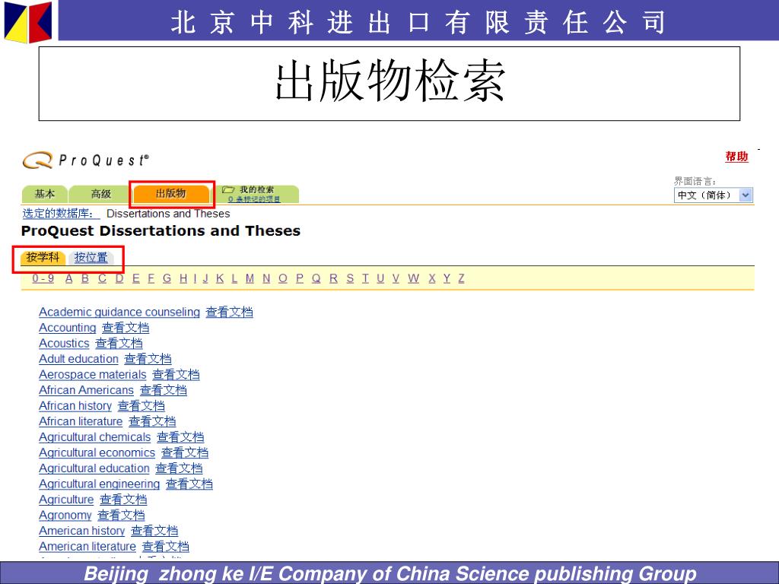The height and width of the screenshot is (584, 779).
Task: Jump to letter P in index
Action: tap(300, 278)
